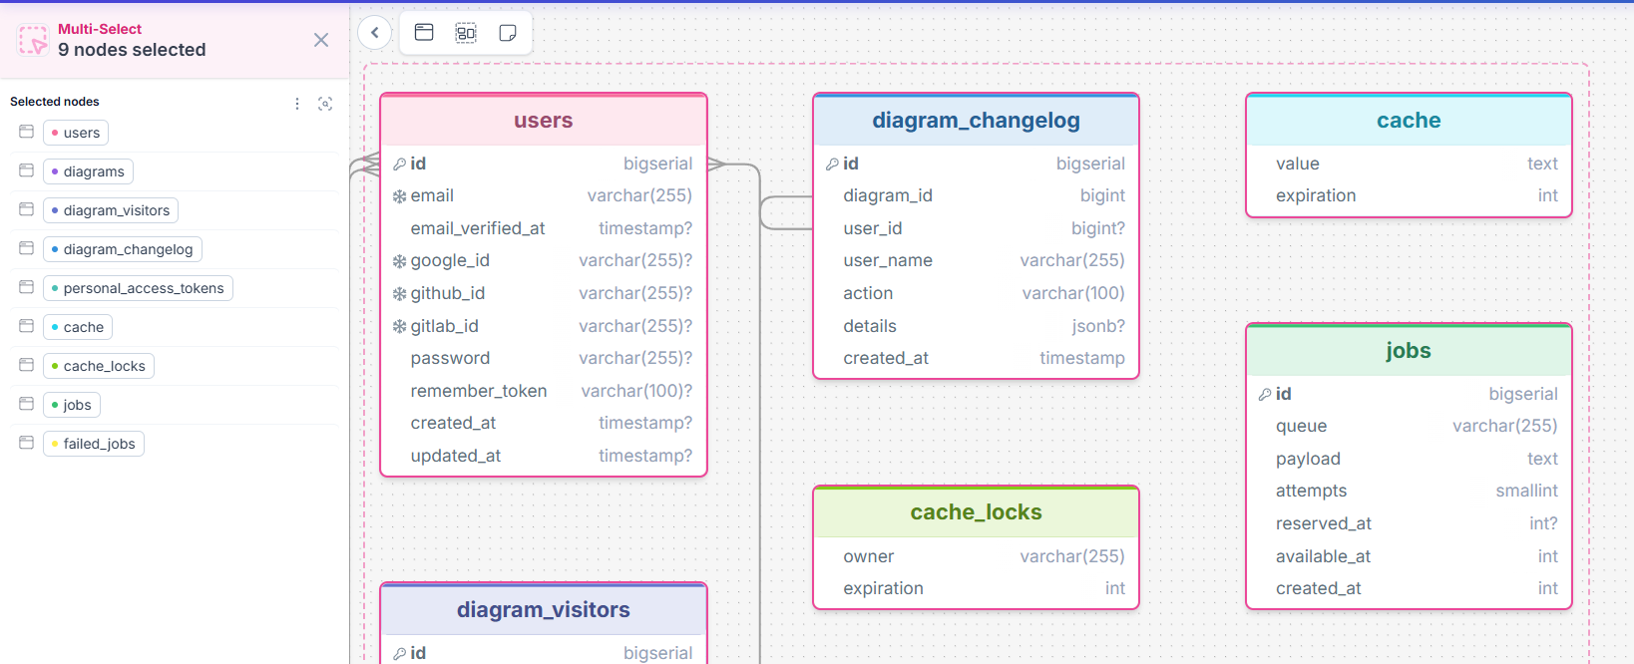1634x664 pixels.
Task: Click the reserved_at column in jobs table
Action: coord(1409,523)
